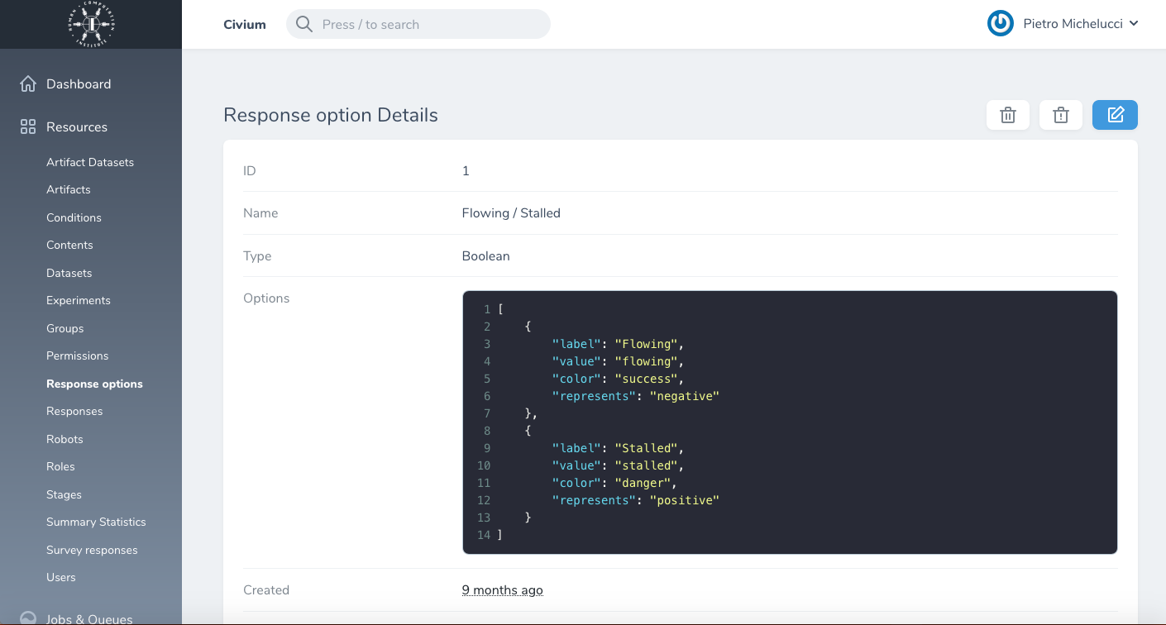
Task: Click code line with "represents": "positive"
Action: pos(636,500)
